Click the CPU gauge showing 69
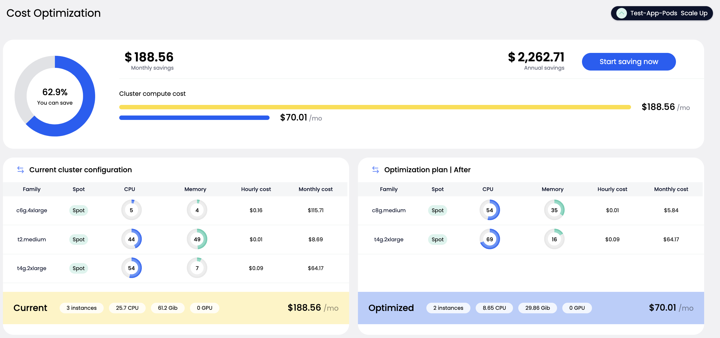720x338 pixels. [490, 239]
